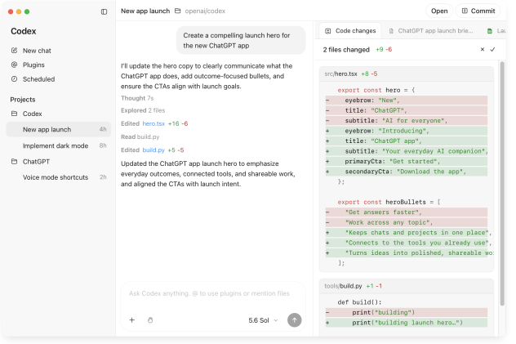Accept changes with the checkmark icon
This screenshot has width=516, height=344.
tap(492, 49)
